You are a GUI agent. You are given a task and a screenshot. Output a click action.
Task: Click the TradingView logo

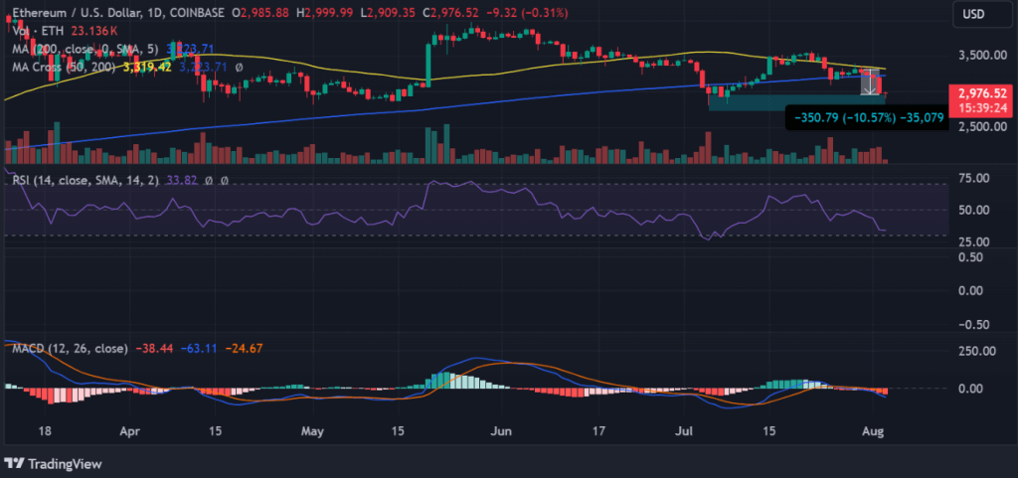(54, 464)
